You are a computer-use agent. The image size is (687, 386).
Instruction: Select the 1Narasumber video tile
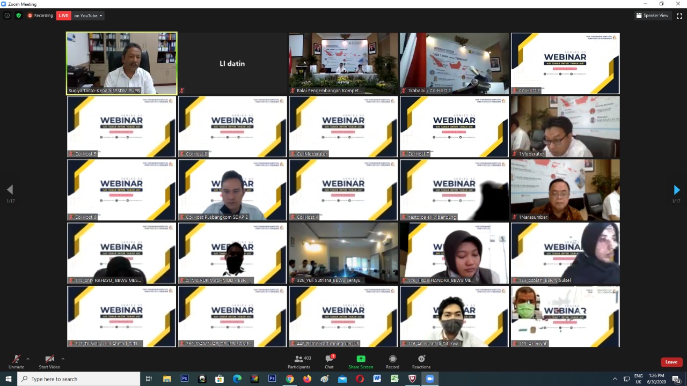tap(565, 190)
